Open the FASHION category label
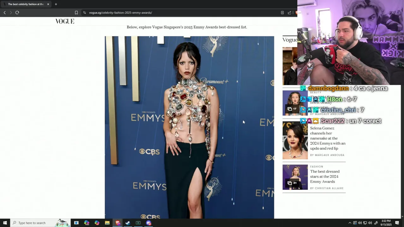 point(317,167)
